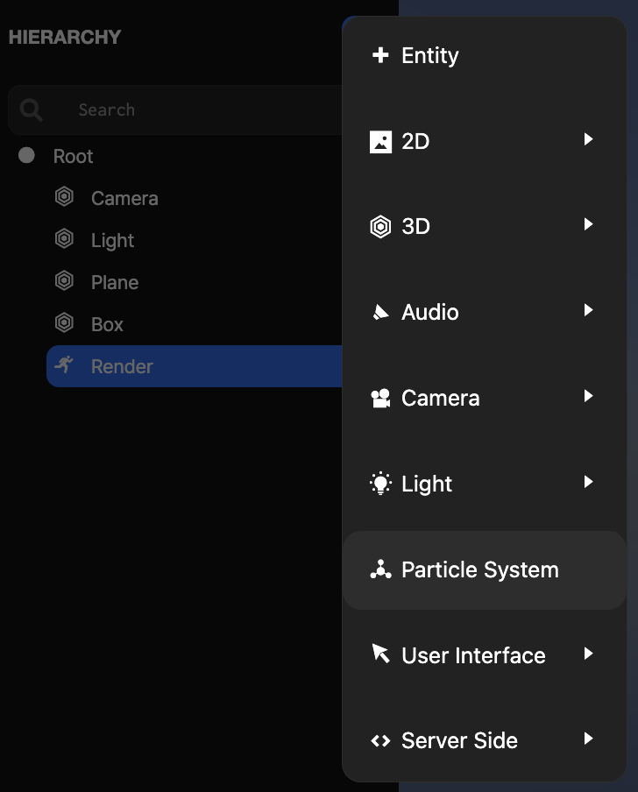Select Particle System from the menu

480,569
